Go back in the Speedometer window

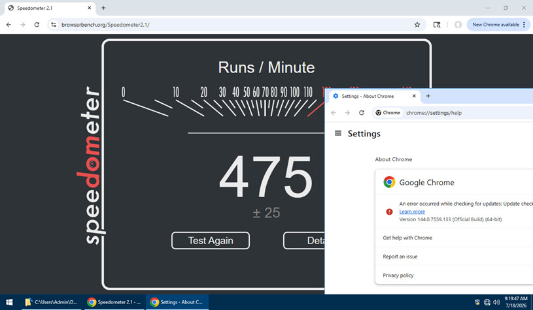[9, 24]
